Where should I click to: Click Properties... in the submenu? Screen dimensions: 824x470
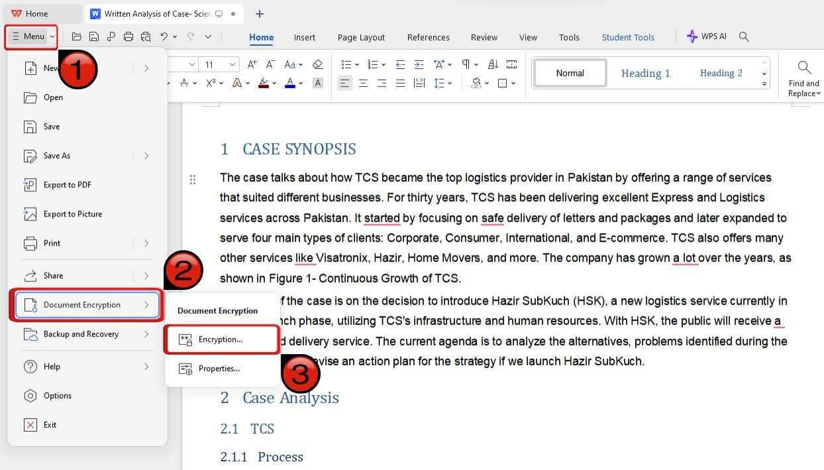point(222,368)
